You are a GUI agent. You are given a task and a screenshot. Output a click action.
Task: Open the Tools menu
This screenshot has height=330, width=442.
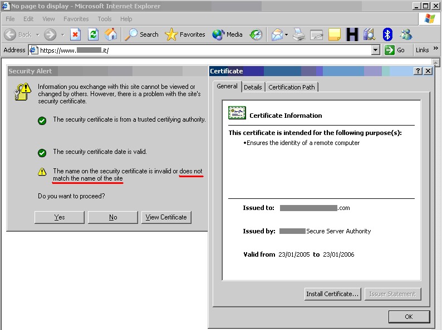[x=105, y=19]
